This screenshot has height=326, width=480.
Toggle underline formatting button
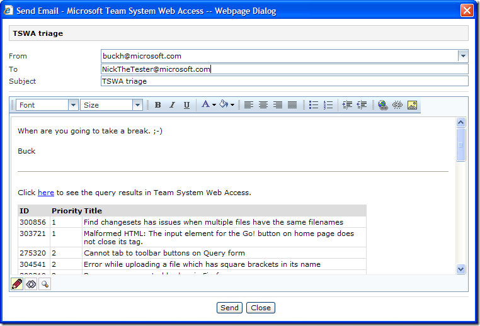186,105
